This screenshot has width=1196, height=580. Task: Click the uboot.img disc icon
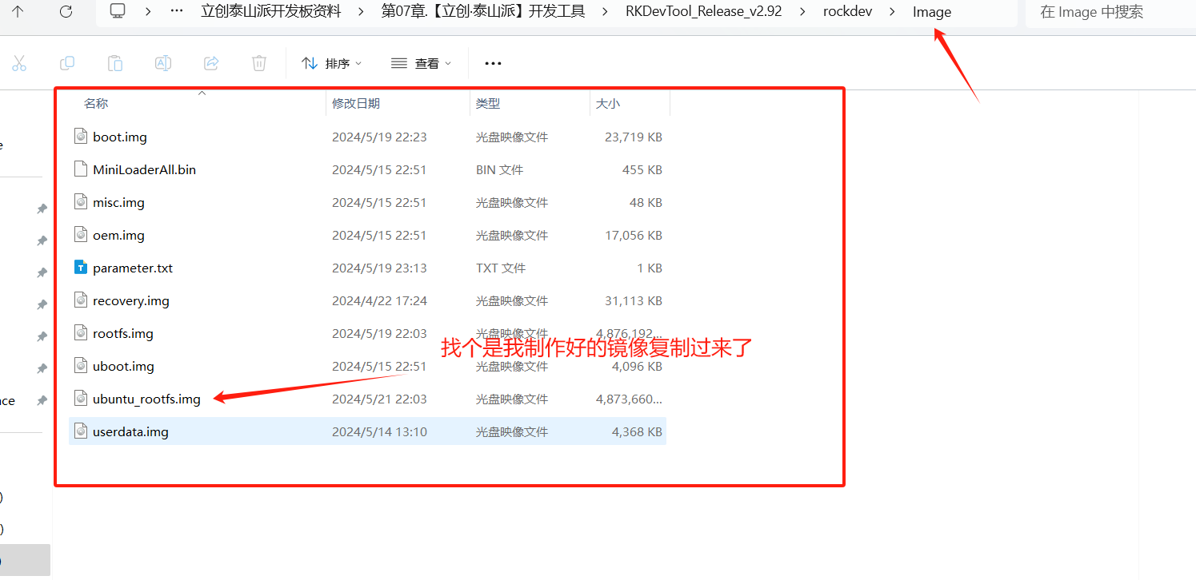80,366
